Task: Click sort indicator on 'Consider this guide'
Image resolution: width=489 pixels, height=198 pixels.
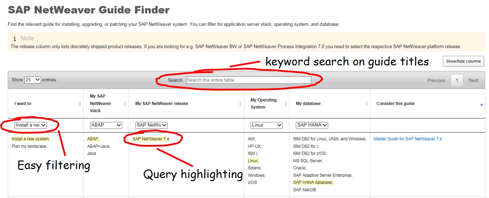Action: [x=482, y=105]
